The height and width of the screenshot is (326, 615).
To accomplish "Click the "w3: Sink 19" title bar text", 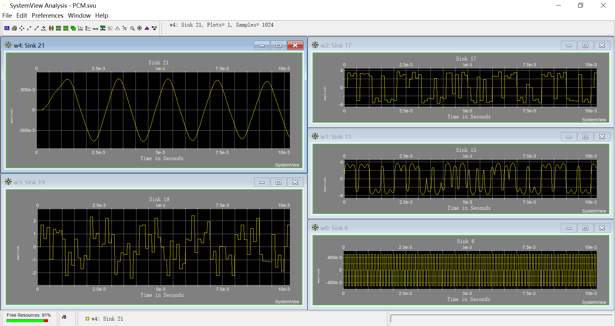I will (x=29, y=182).
